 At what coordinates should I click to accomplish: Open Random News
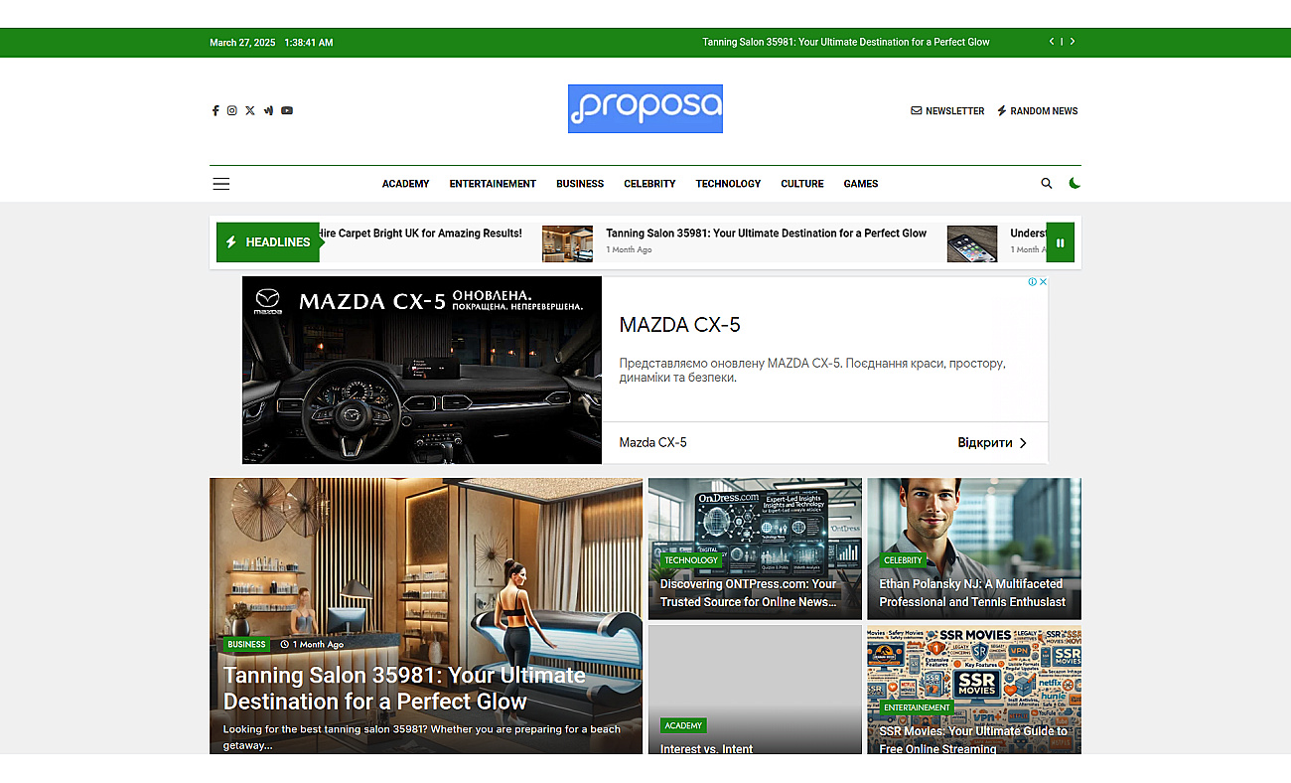[1037, 111]
